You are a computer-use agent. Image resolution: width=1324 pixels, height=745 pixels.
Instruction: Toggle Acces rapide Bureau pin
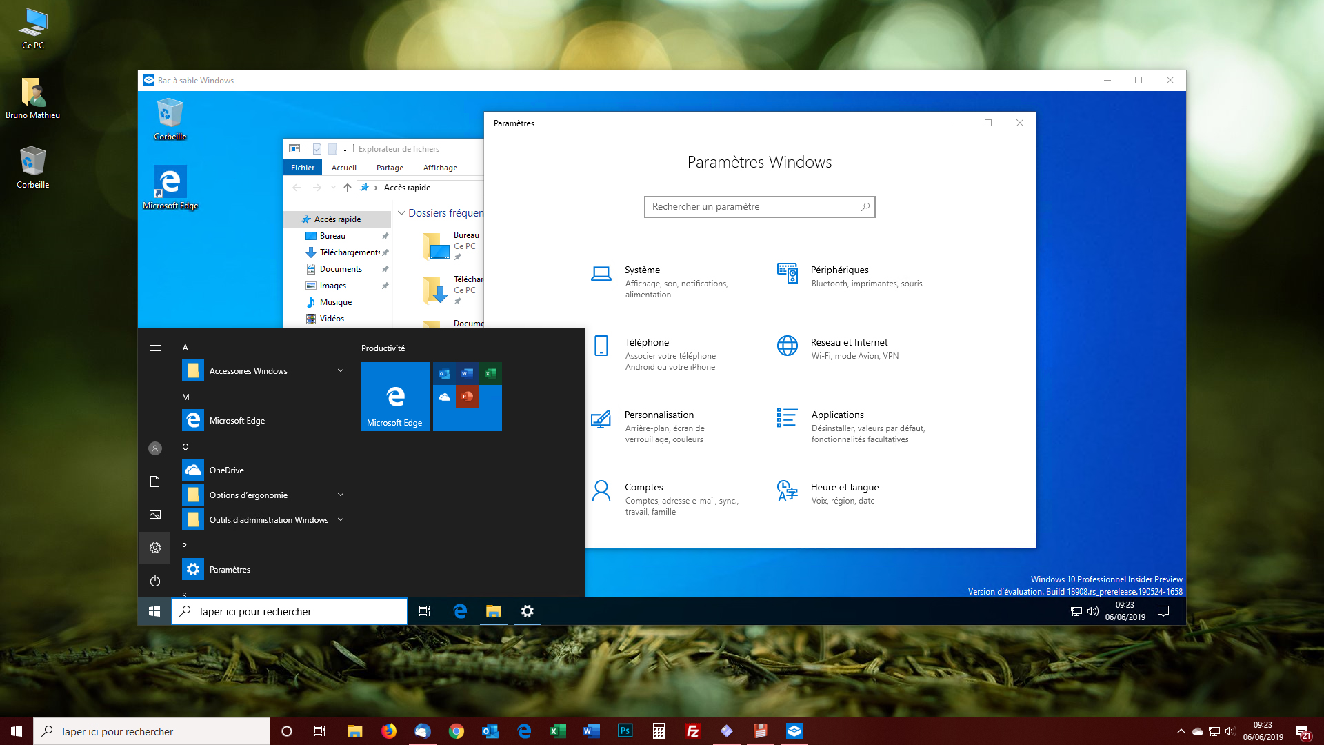(385, 236)
